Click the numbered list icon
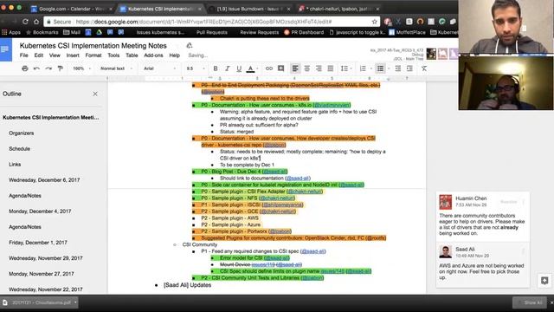The image size is (554, 312). [x=363, y=68]
